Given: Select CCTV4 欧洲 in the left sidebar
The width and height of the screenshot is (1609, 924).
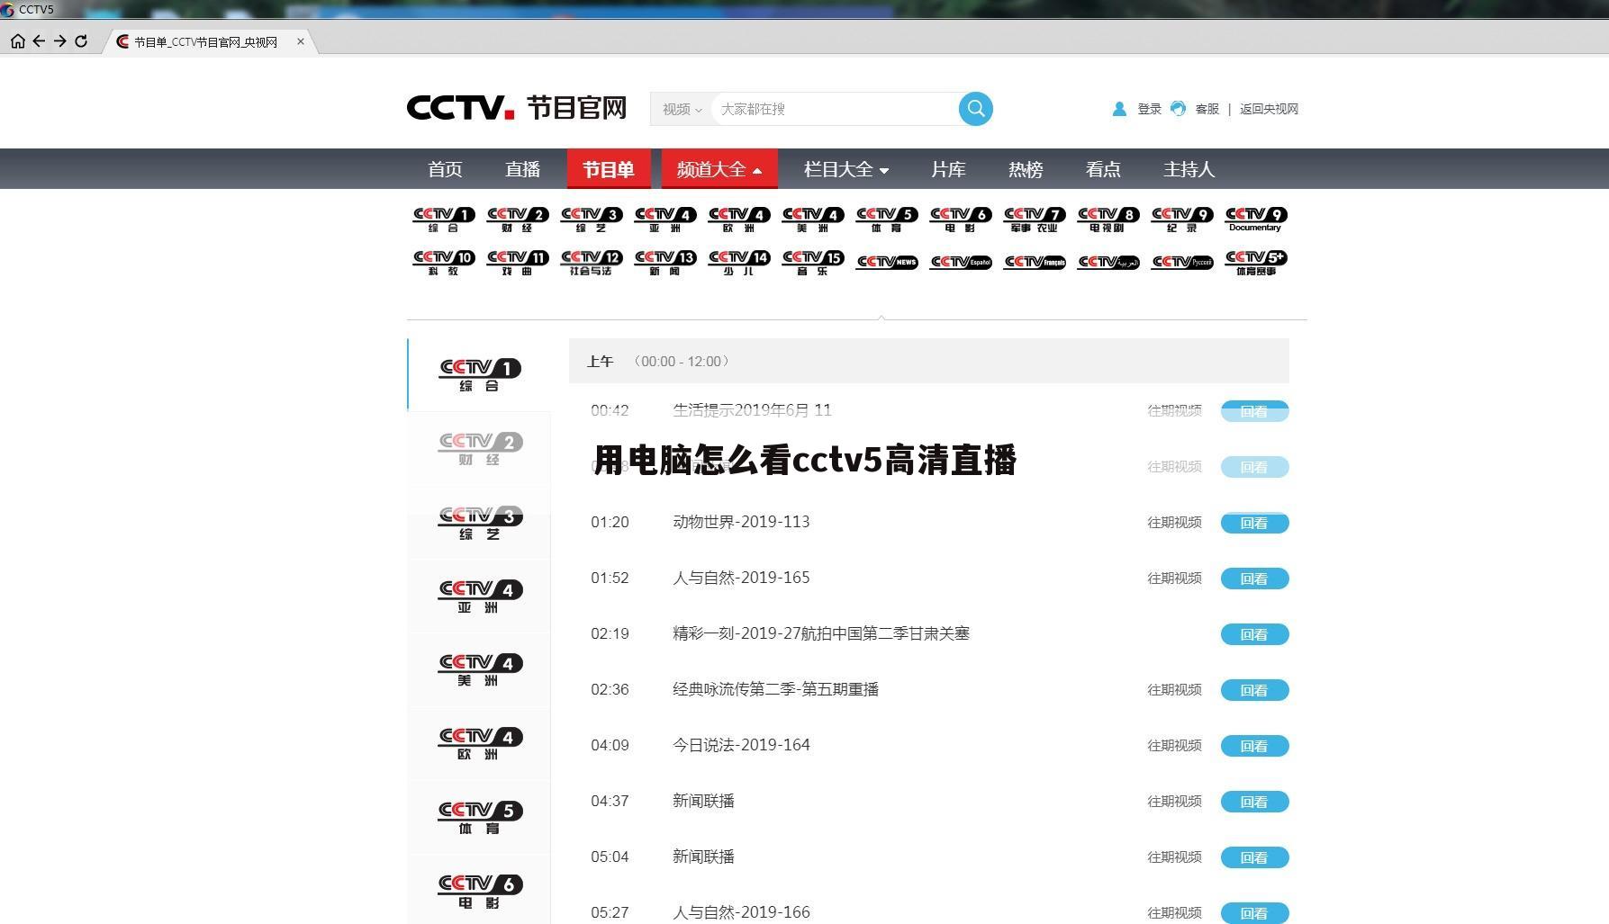Looking at the screenshot, I should click(479, 743).
